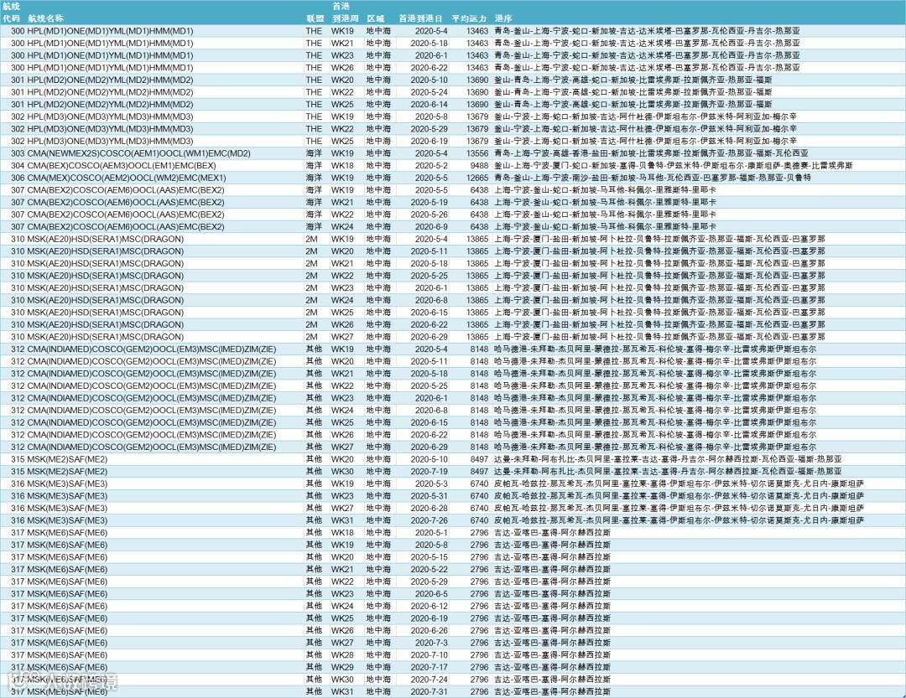This screenshot has height=698, width=906.
Task: Select the capacity value 12665
Action: point(477,178)
